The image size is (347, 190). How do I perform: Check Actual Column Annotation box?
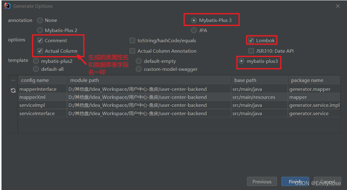click(132, 51)
